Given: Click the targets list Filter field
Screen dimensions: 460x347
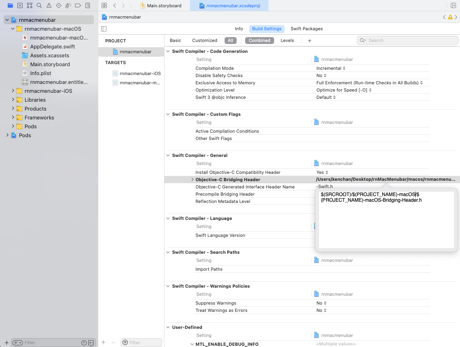Looking at the screenshot, I should (x=142, y=342).
